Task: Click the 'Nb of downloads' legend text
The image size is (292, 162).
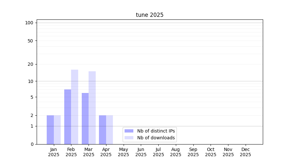Action: tap(156, 138)
